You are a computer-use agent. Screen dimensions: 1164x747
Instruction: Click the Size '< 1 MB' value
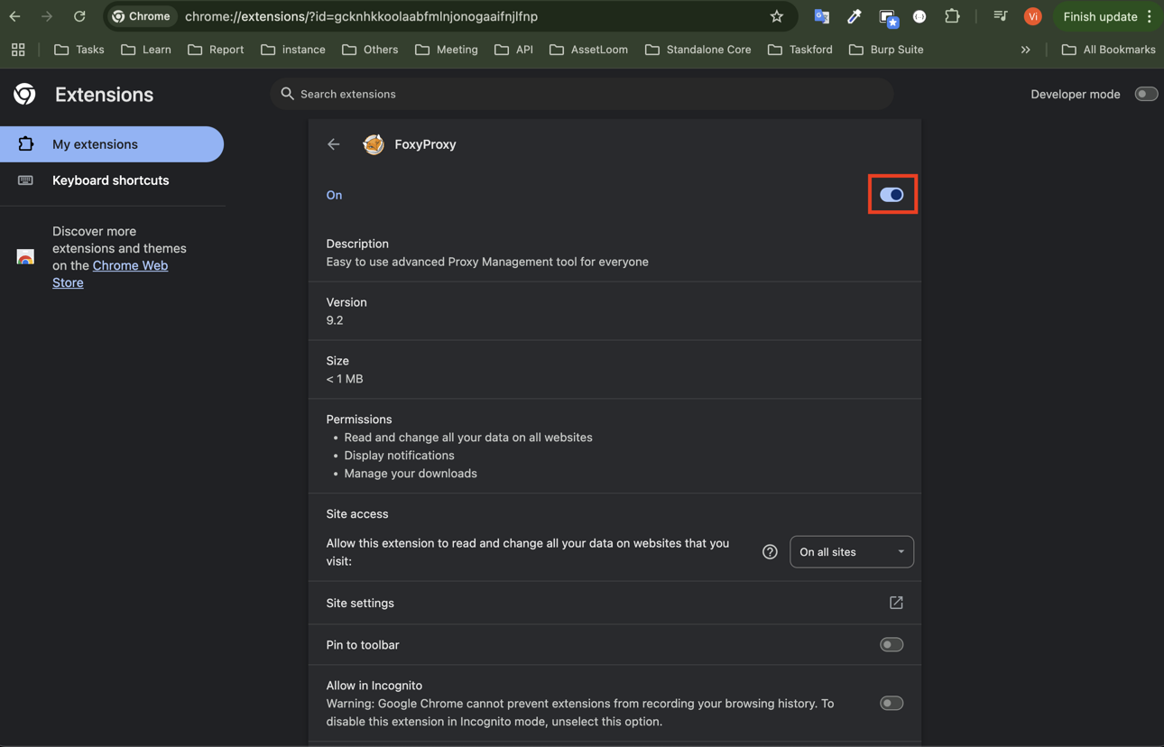click(345, 379)
